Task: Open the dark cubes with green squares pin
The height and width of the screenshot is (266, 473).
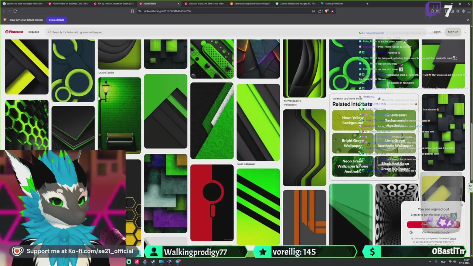Action: 443,132
